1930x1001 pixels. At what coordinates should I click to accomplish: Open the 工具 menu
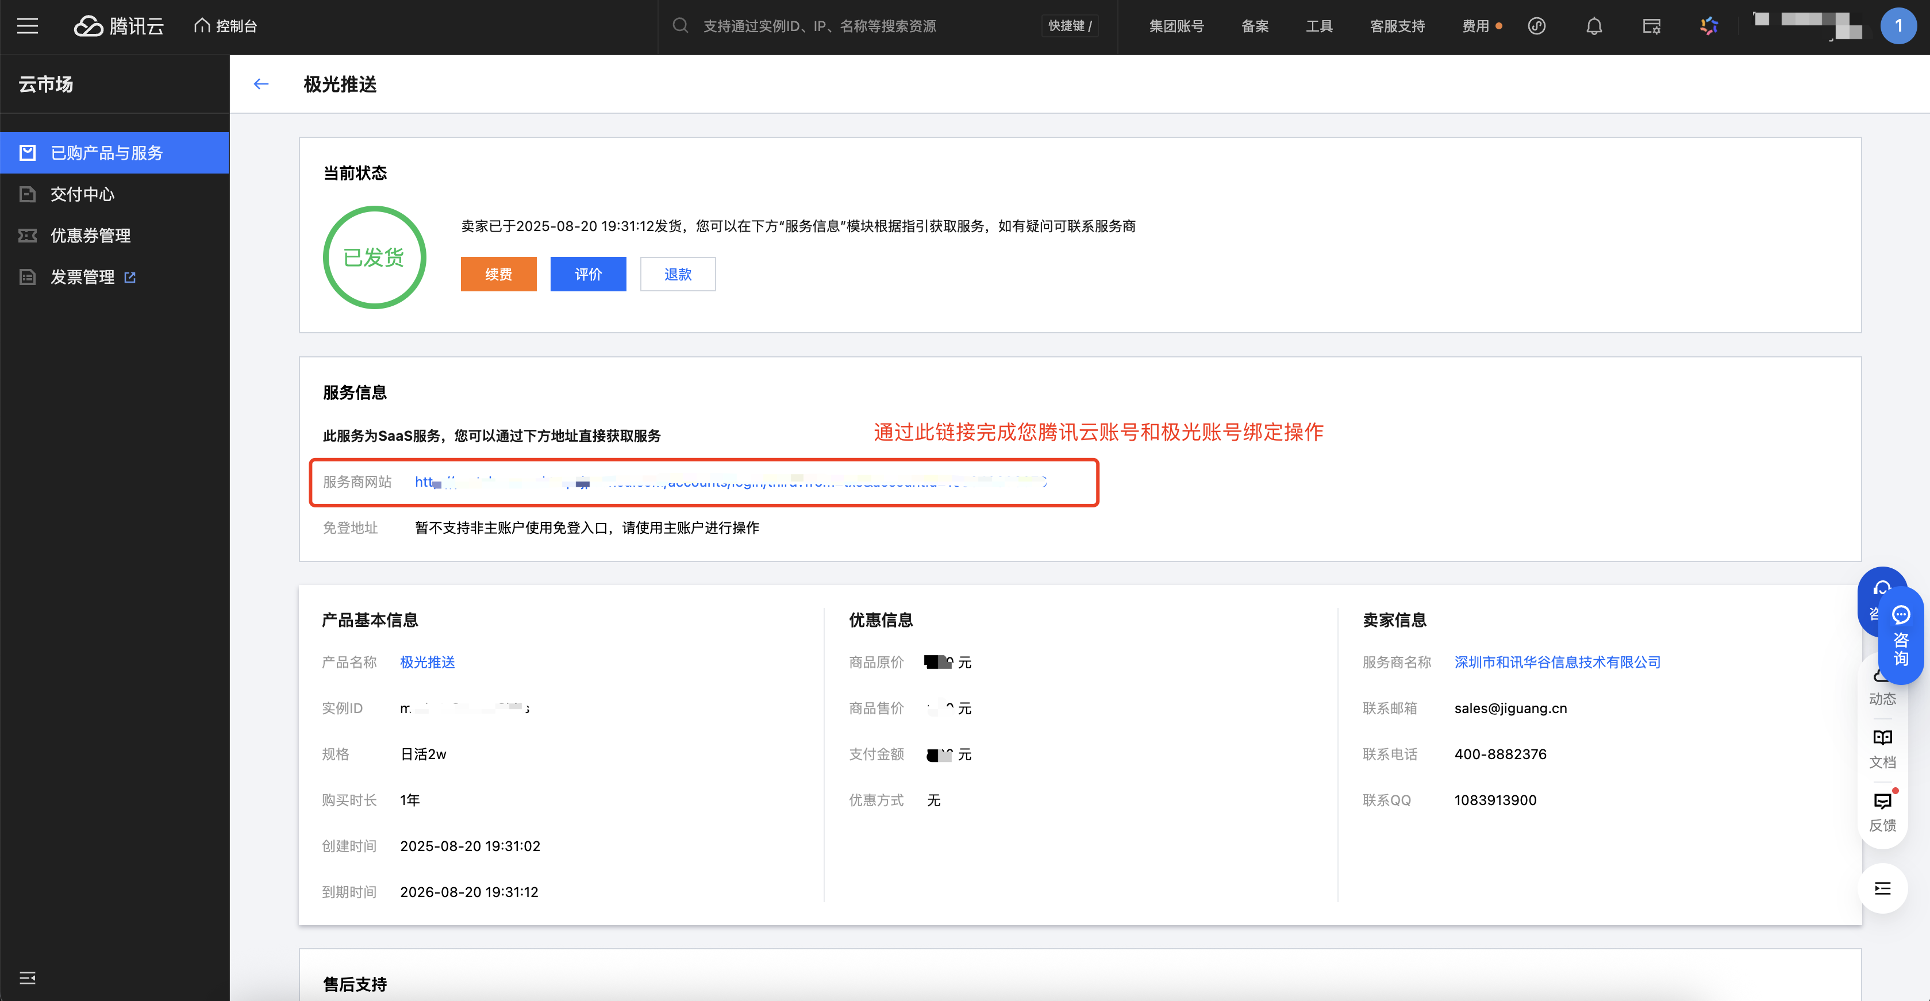[x=1320, y=26]
